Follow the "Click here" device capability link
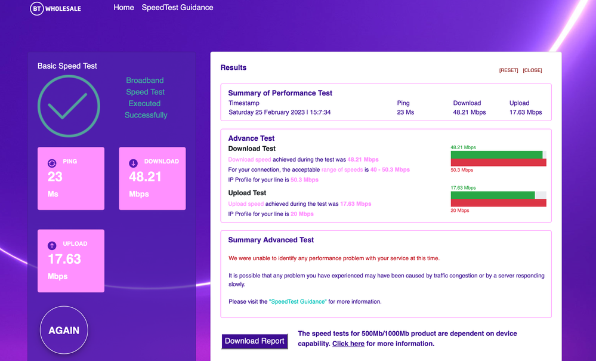The image size is (596, 361). [348, 344]
